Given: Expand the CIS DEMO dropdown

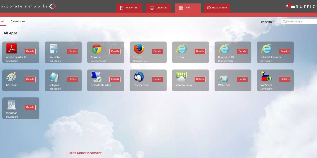Looking at the screenshot, I should point(268,22).
